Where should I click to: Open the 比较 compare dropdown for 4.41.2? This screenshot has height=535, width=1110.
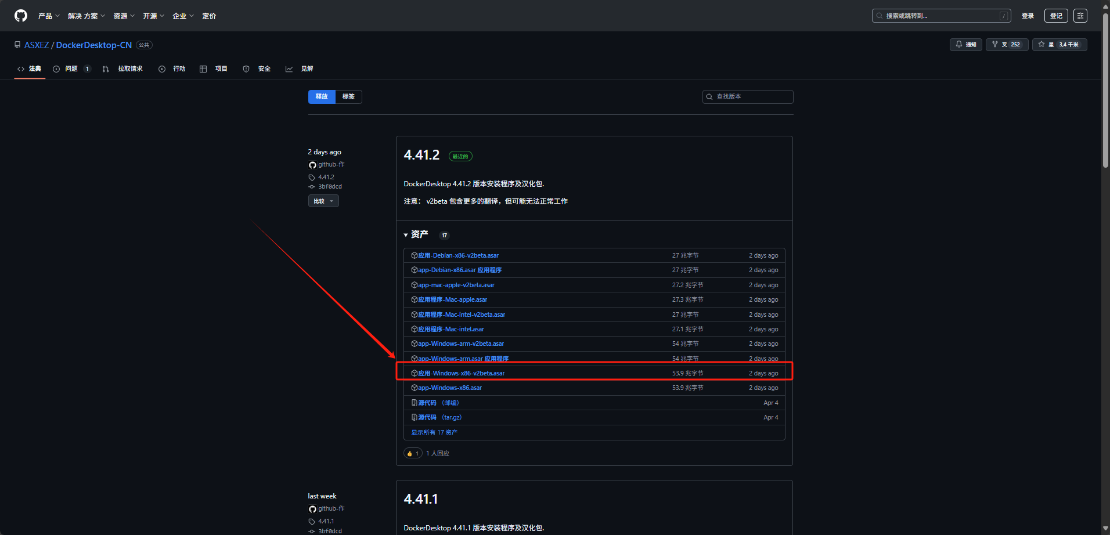[323, 201]
